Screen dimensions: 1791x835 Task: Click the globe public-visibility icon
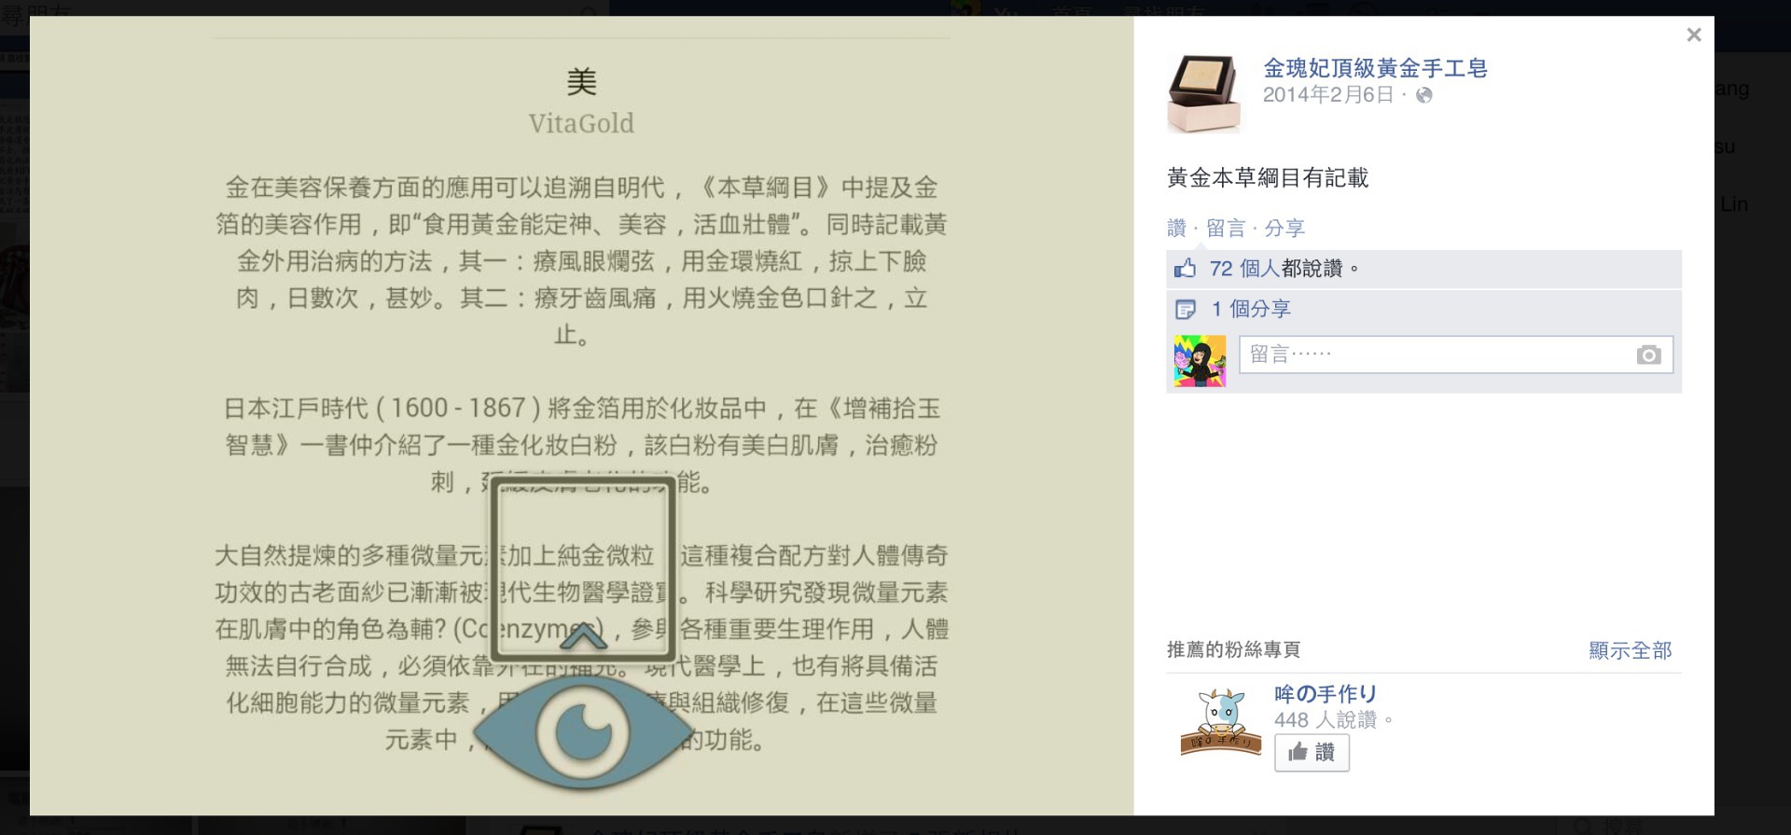click(1423, 95)
